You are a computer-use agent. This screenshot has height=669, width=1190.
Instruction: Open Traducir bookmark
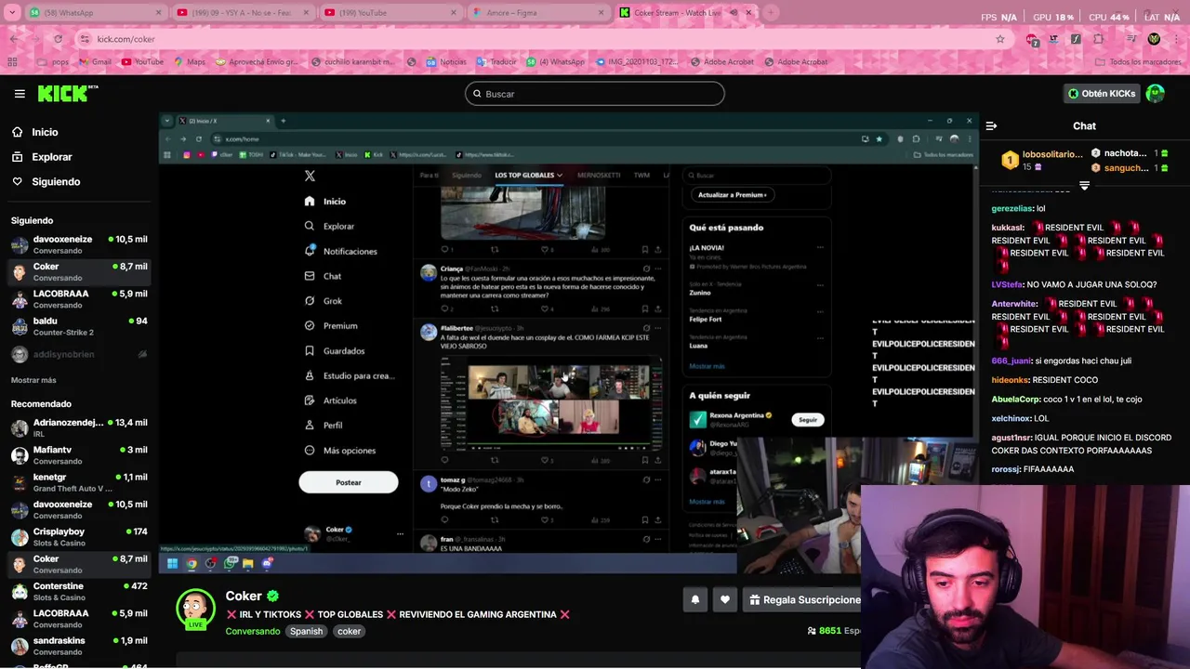(496, 62)
